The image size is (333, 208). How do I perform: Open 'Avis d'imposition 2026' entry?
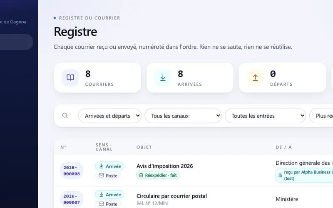pos(164,166)
